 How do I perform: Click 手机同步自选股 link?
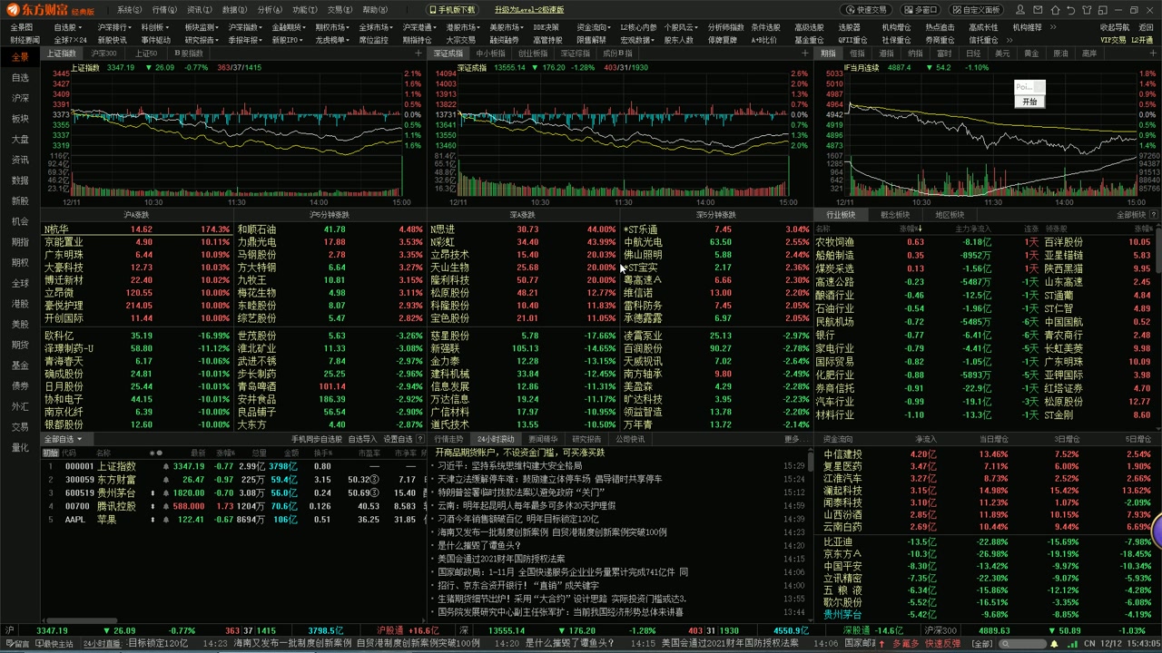pos(318,439)
